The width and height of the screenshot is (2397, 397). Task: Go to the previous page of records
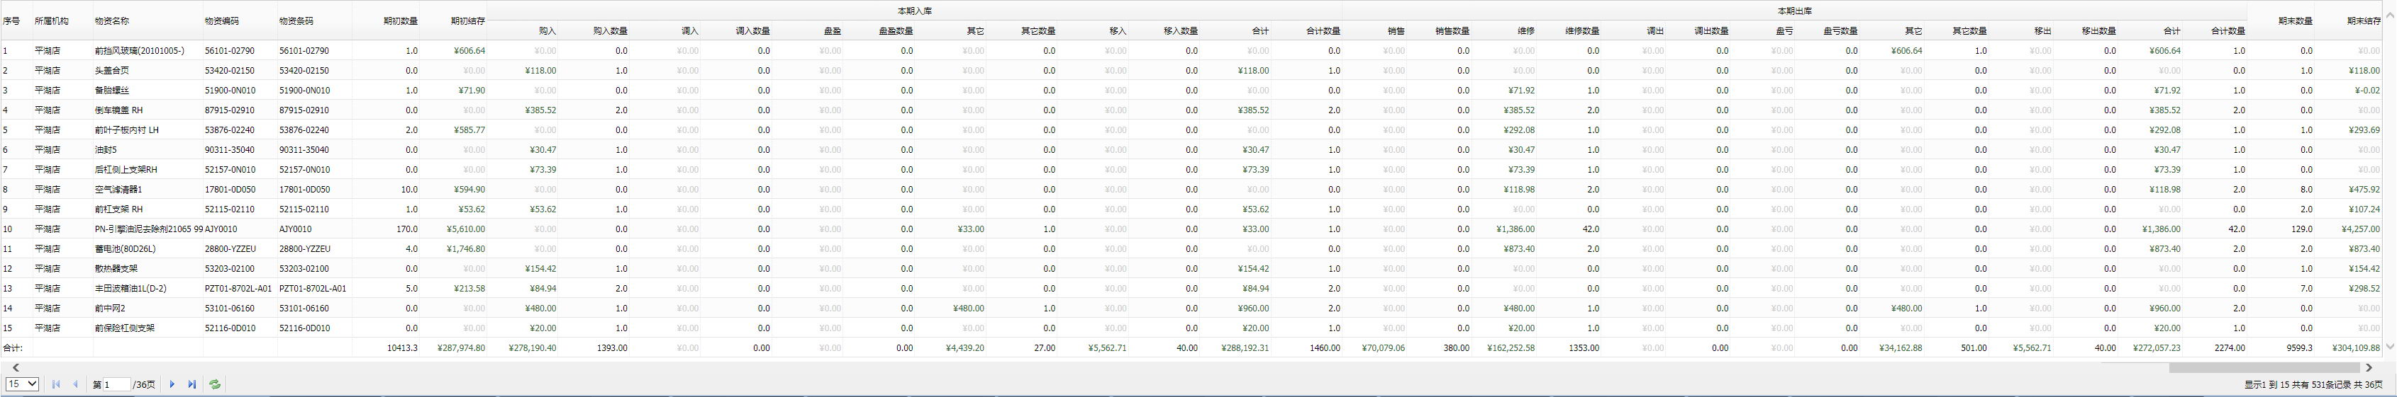pyautogui.click(x=77, y=384)
